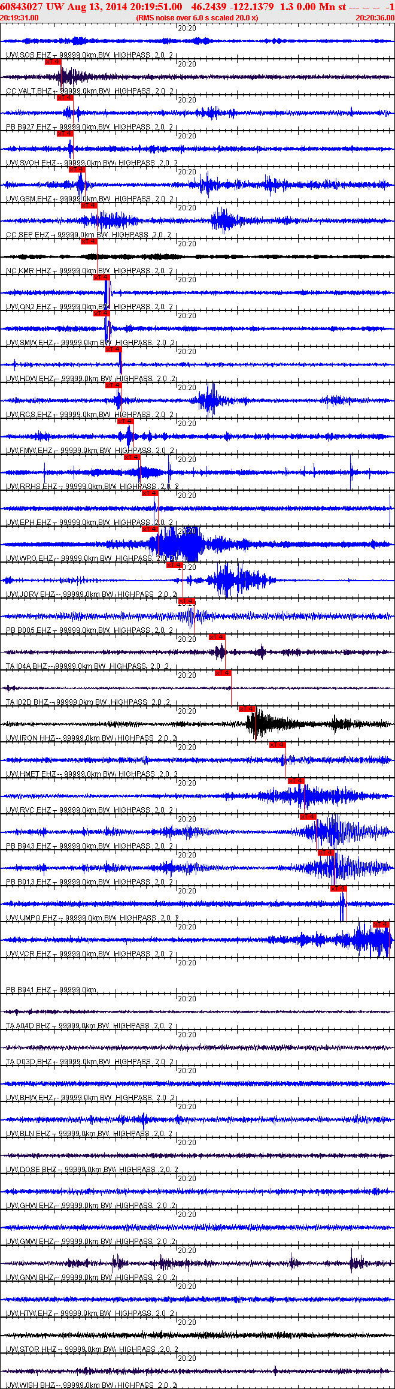Select the UW.JORV EHZ station label
This screenshot has width=395, height=1389.
click(x=30, y=594)
